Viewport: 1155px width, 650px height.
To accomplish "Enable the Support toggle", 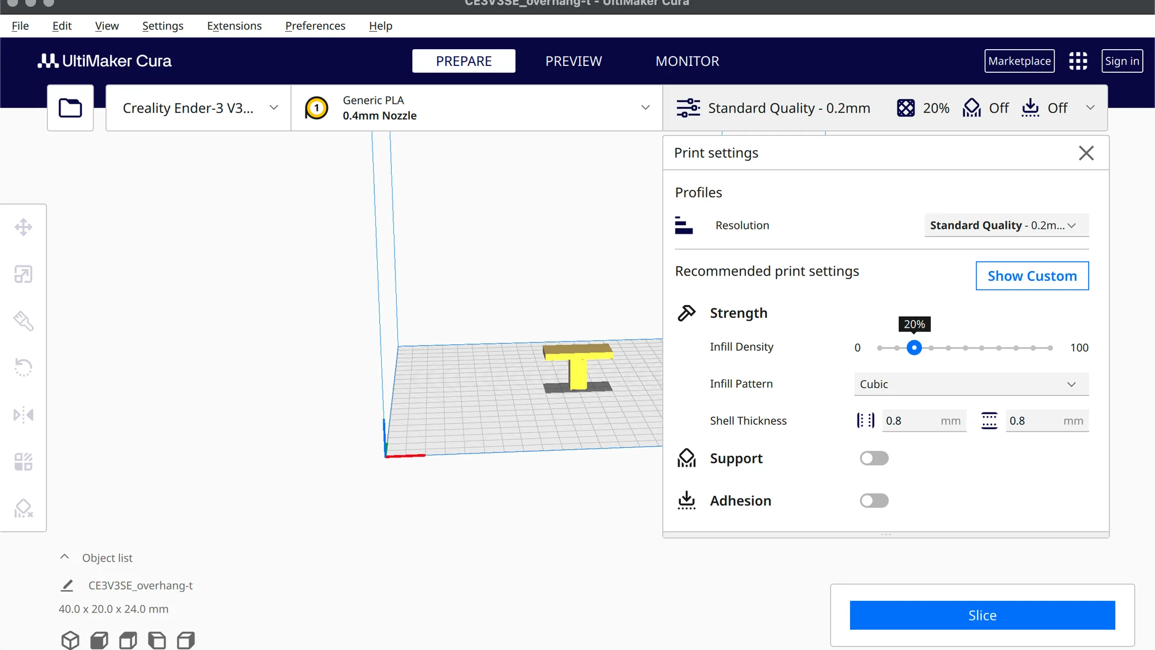I will (874, 458).
